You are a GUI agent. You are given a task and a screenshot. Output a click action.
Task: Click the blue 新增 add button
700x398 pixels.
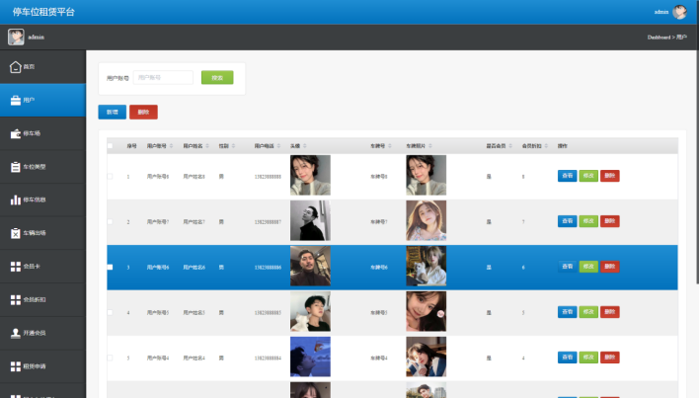tap(112, 113)
